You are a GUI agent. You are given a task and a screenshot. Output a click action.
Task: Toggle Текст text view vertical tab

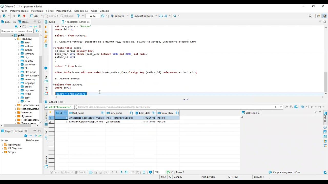point(46,134)
